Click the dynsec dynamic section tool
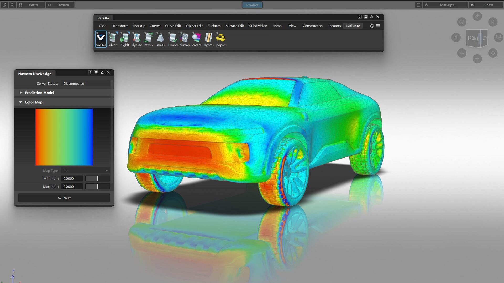This screenshot has height=283, width=504. click(136, 38)
